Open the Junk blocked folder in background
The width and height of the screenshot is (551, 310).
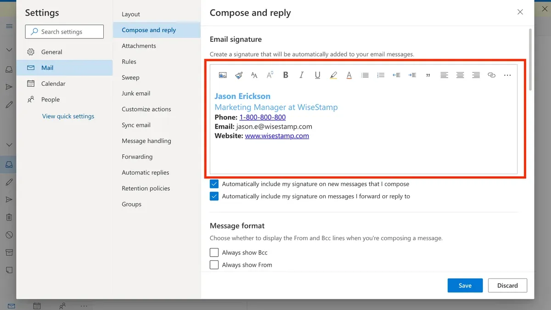pyautogui.click(x=9, y=235)
